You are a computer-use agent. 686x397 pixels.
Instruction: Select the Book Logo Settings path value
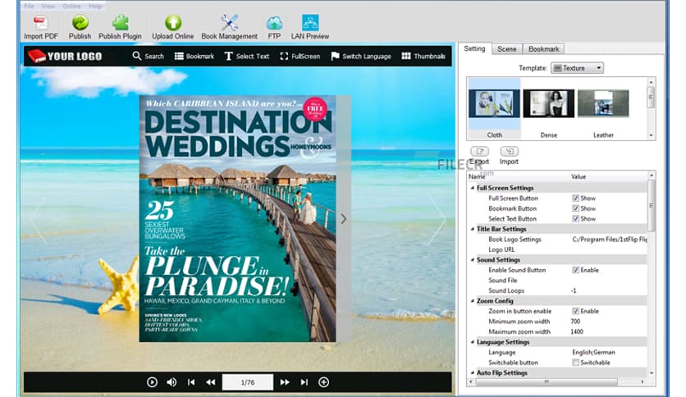pos(610,240)
